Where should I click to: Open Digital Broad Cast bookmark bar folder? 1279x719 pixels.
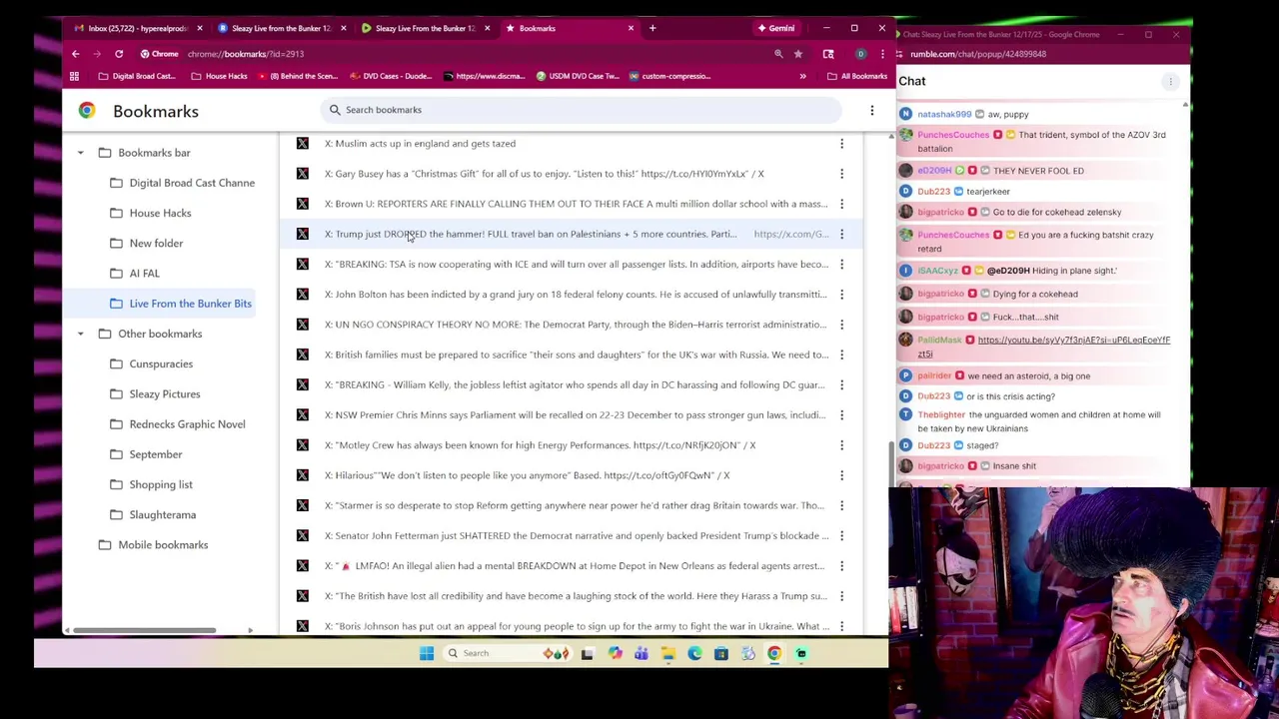136,76
